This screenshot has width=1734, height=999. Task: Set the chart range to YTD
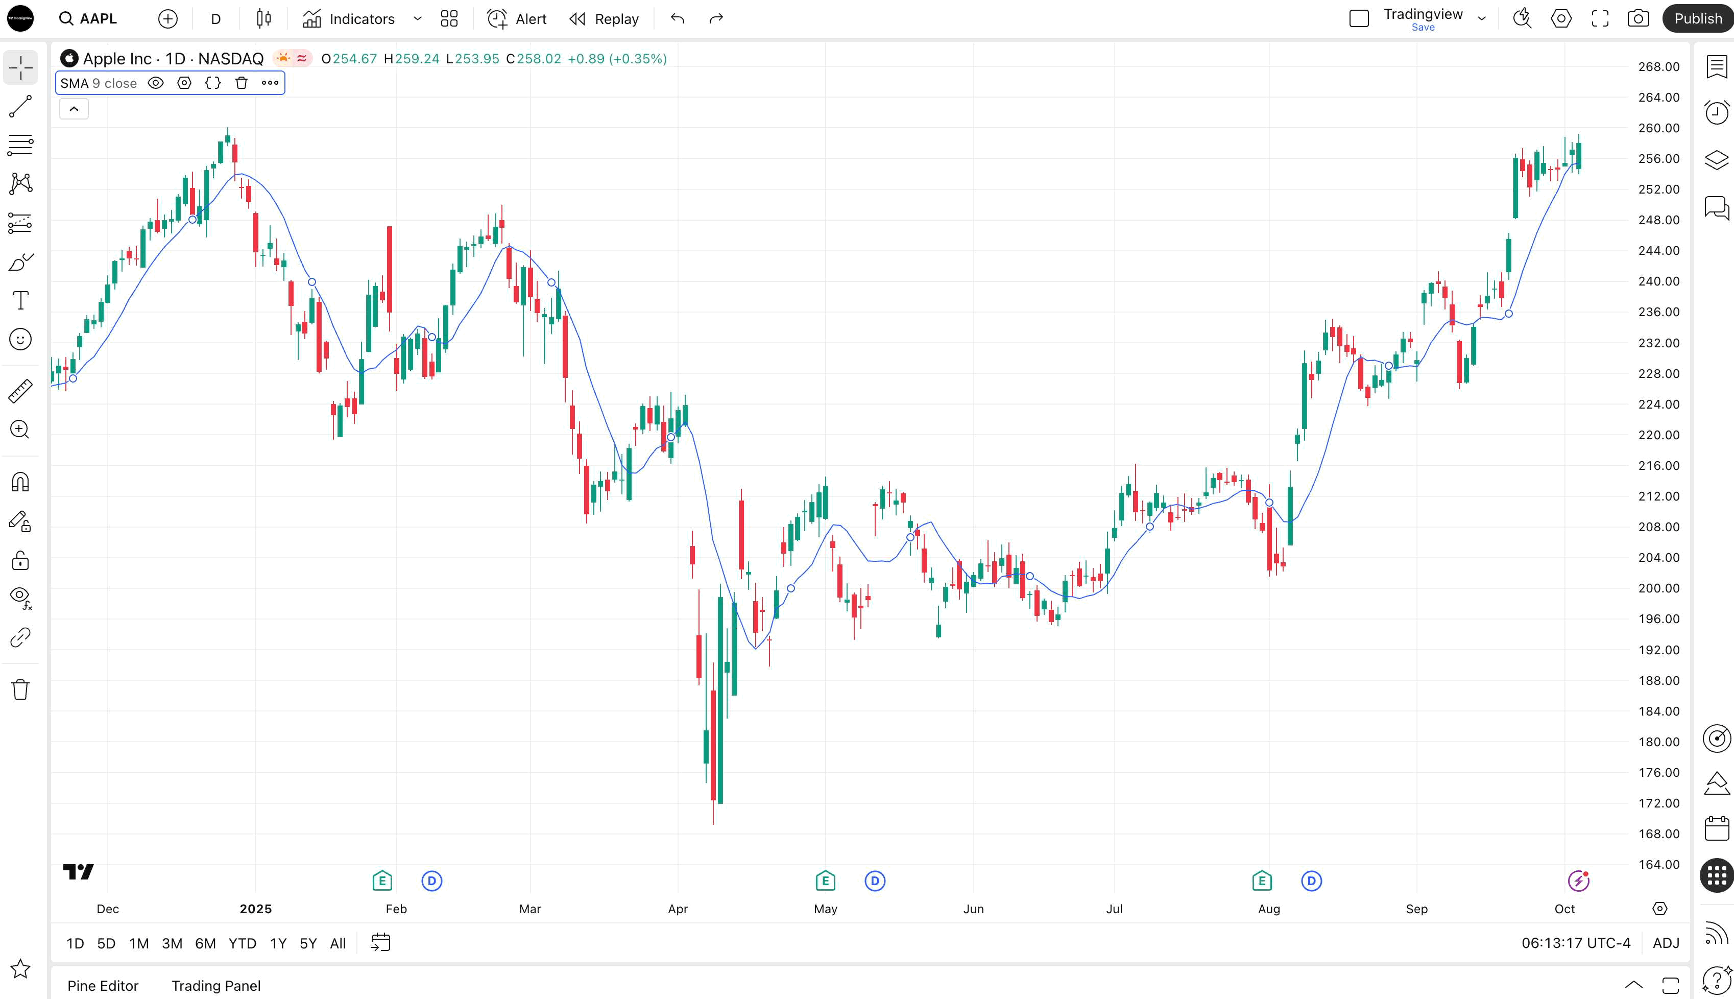242,943
